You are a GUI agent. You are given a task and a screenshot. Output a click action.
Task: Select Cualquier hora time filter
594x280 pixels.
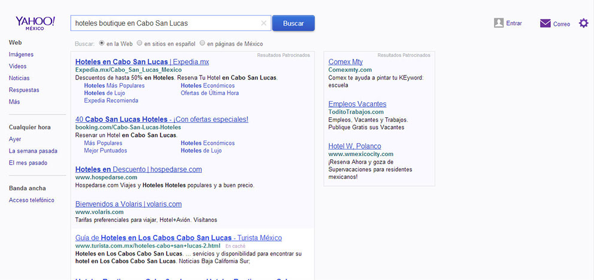click(30, 127)
